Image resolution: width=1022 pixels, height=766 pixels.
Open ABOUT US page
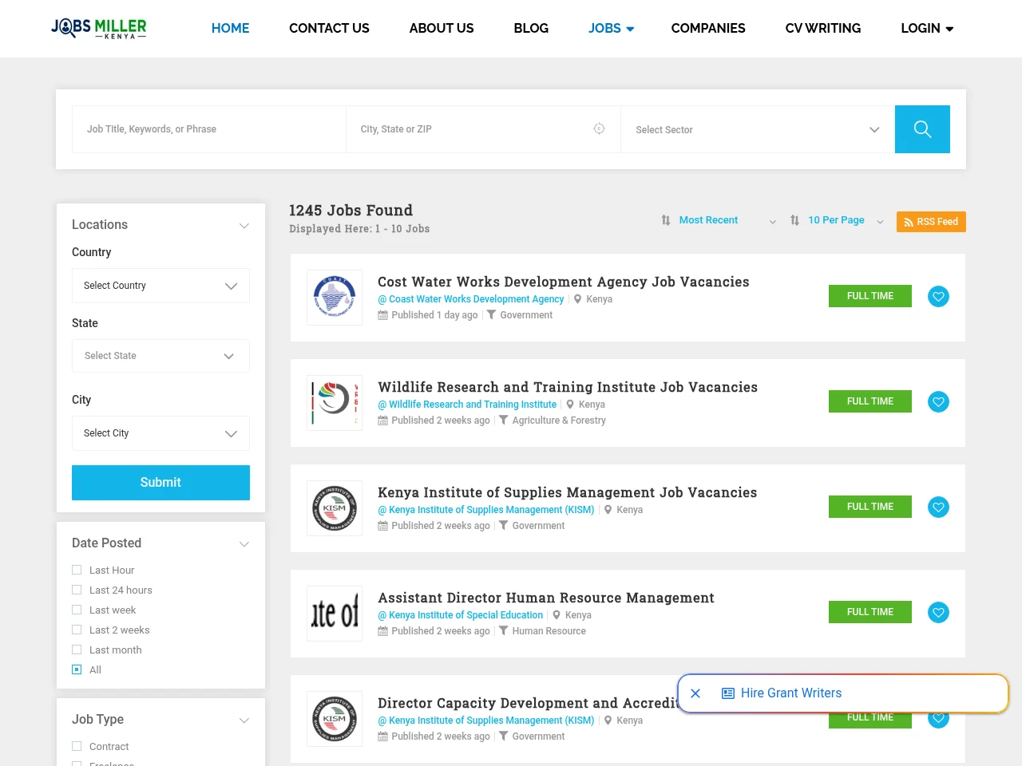click(x=442, y=28)
